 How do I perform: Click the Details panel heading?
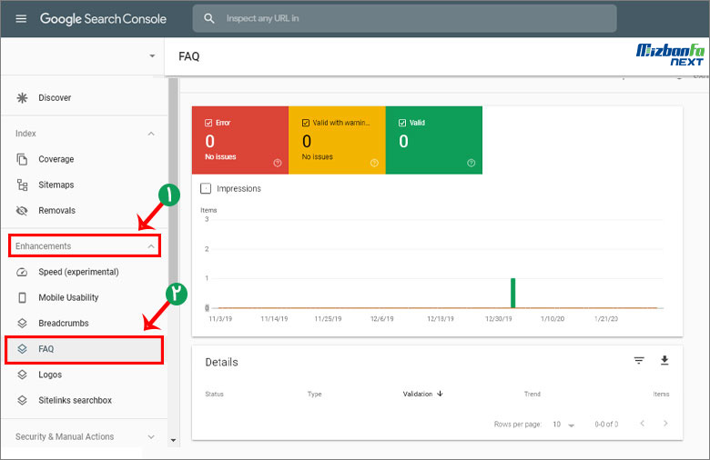(x=221, y=363)
